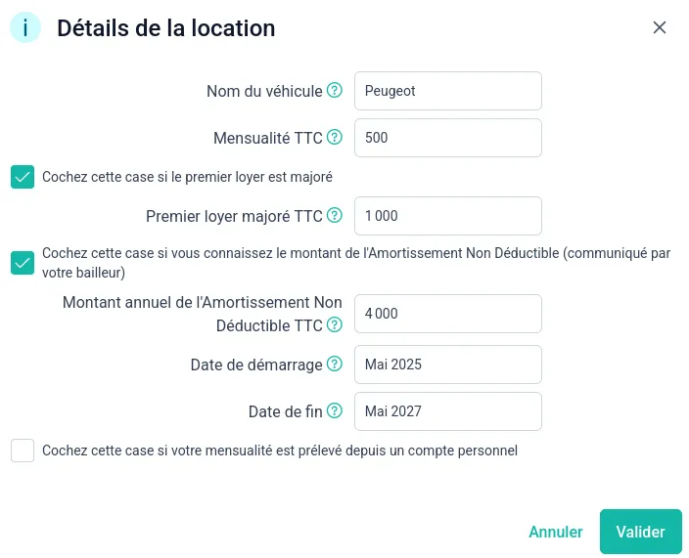Click the label text about mensualité compte personnel
This screenshot has width=689, height=558.
279,451
